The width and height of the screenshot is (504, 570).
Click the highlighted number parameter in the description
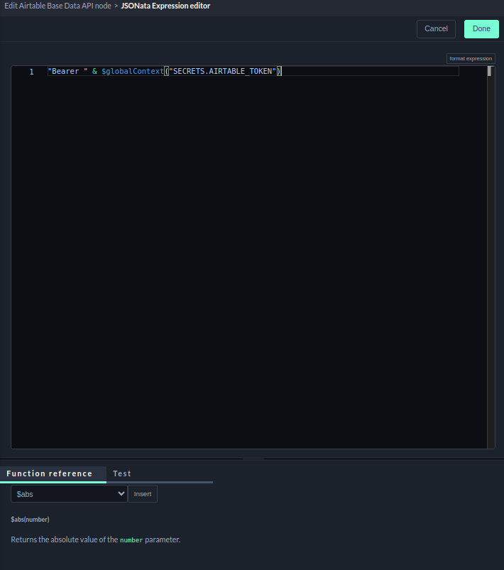(131, 540)
